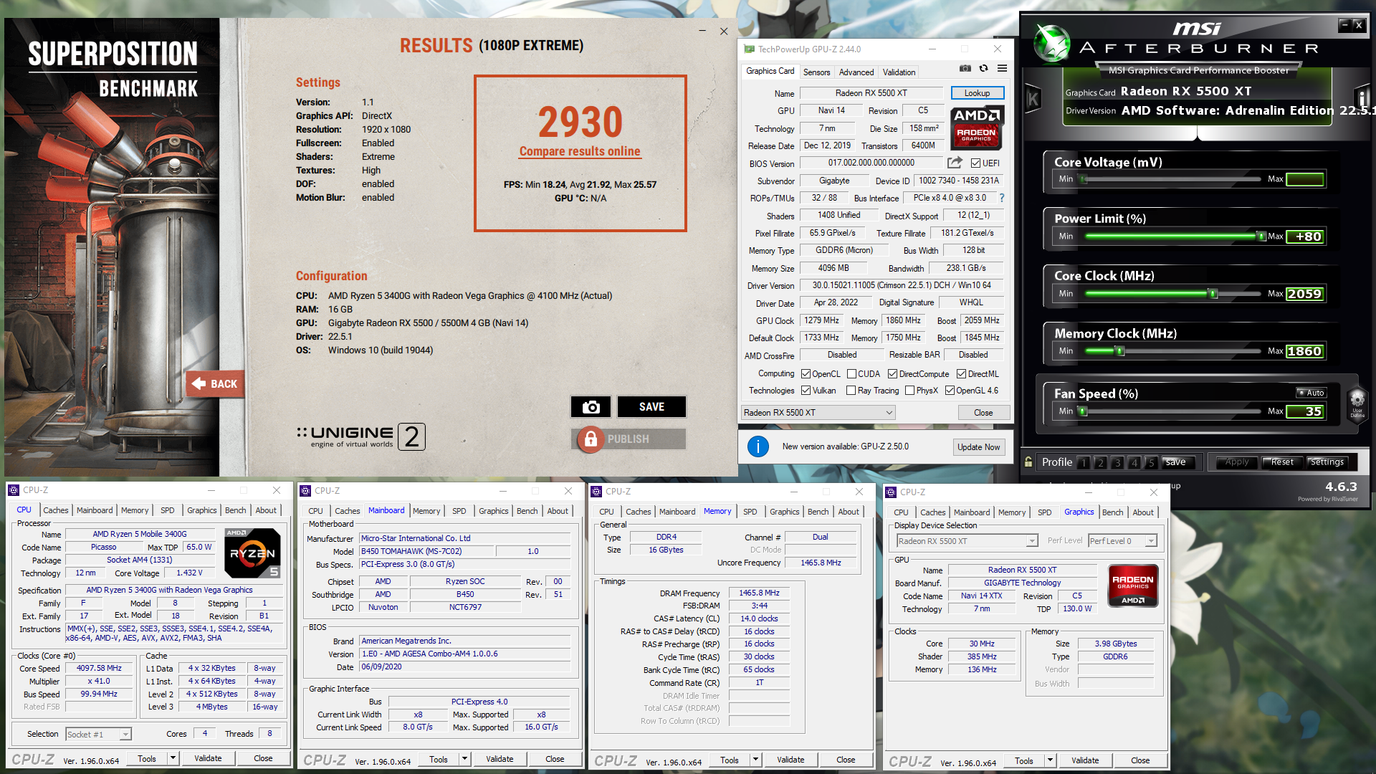Click the PUBLISH lock icon
Screen dimensions: 1376x774
[591, 439]
